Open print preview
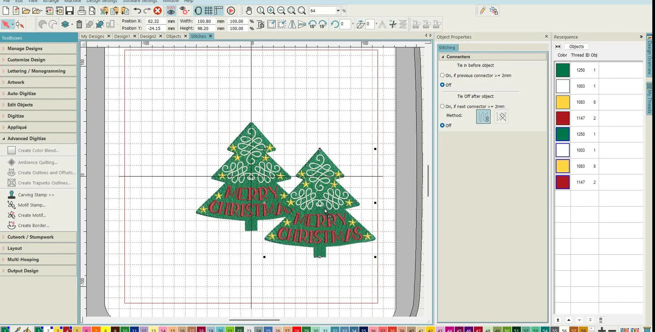655x332 pixels. coord(92,11)
